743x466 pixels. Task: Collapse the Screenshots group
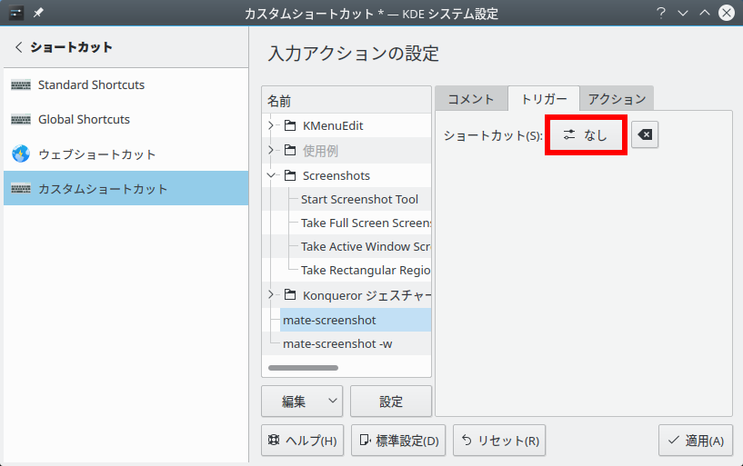click(271, 175)
